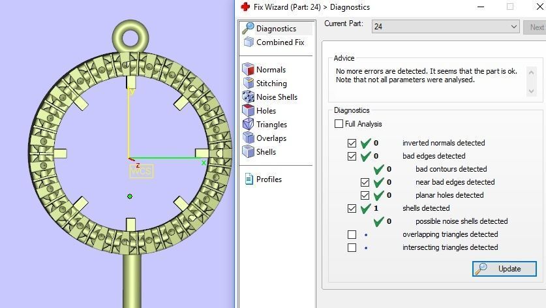Select the Stitching icon

coord(249,83)
